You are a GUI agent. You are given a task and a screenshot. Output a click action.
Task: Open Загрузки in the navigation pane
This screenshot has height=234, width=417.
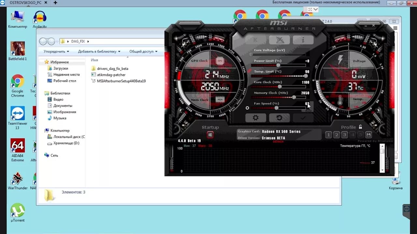point(58,68)
